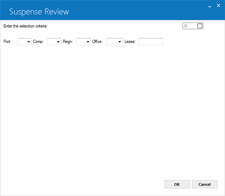Click the Cancel button
The image size is (225, 196).
point(205,184)
